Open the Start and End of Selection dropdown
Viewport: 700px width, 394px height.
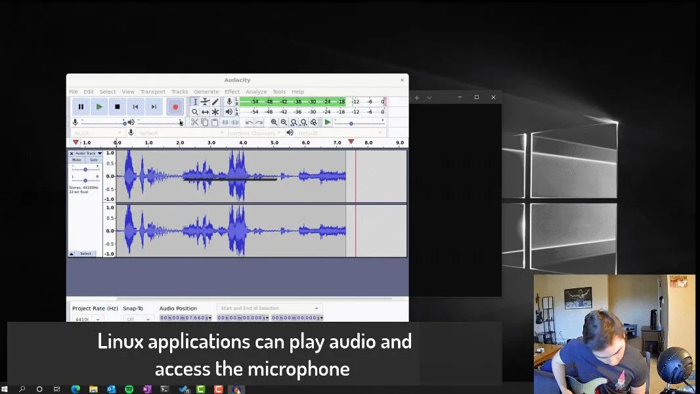(269, 309)
